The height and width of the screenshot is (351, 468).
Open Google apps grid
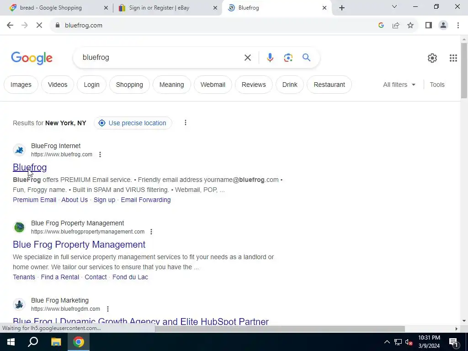tap(453, 58)
